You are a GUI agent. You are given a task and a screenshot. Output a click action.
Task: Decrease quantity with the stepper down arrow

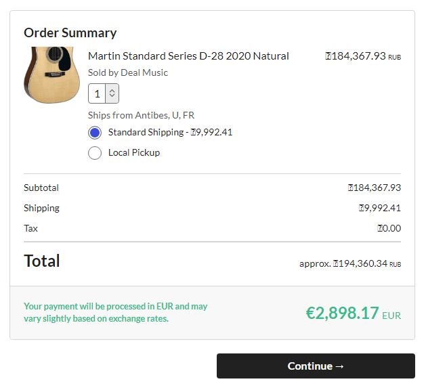(112, 97)
